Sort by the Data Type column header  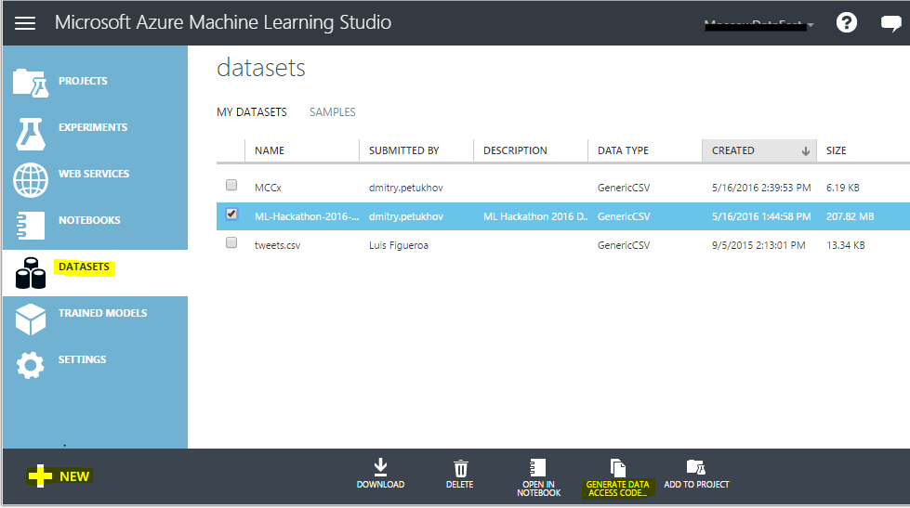click(x=624, y=150)
